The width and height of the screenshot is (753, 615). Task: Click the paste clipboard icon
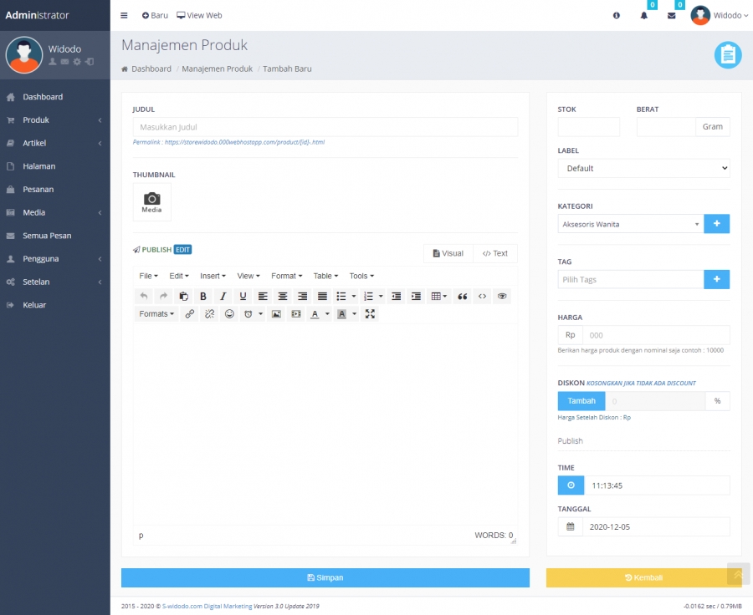point(183,296)
